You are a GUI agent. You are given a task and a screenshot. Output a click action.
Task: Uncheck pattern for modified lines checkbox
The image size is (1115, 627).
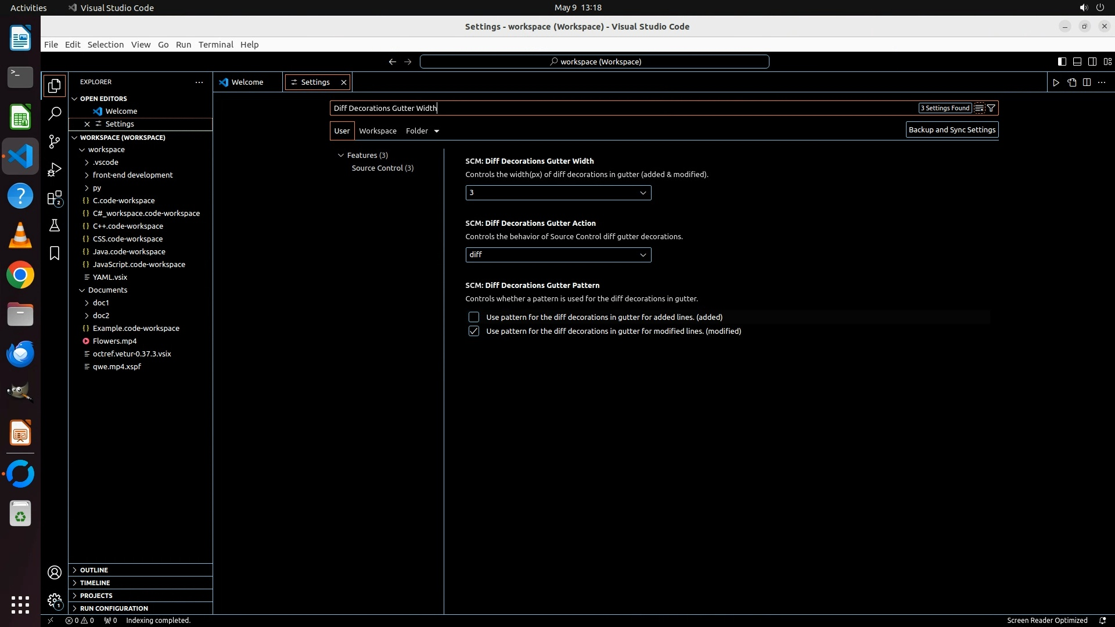pyautogui.click(x=474, y=331)
